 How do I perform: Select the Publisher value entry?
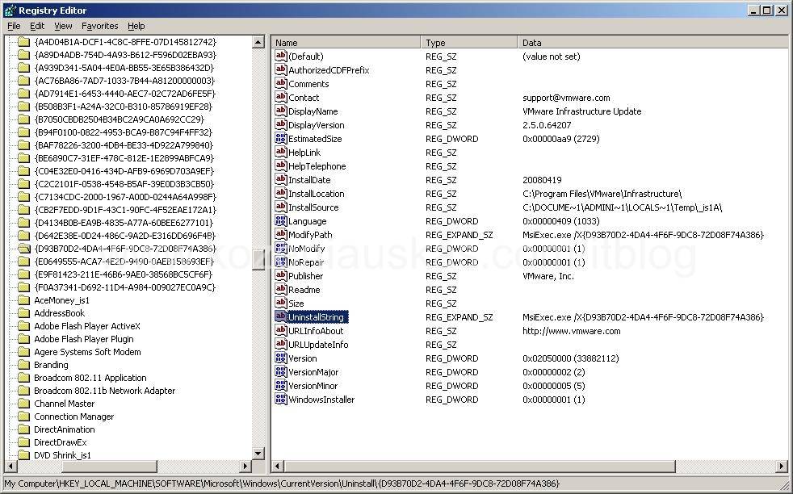pos(305,276)
